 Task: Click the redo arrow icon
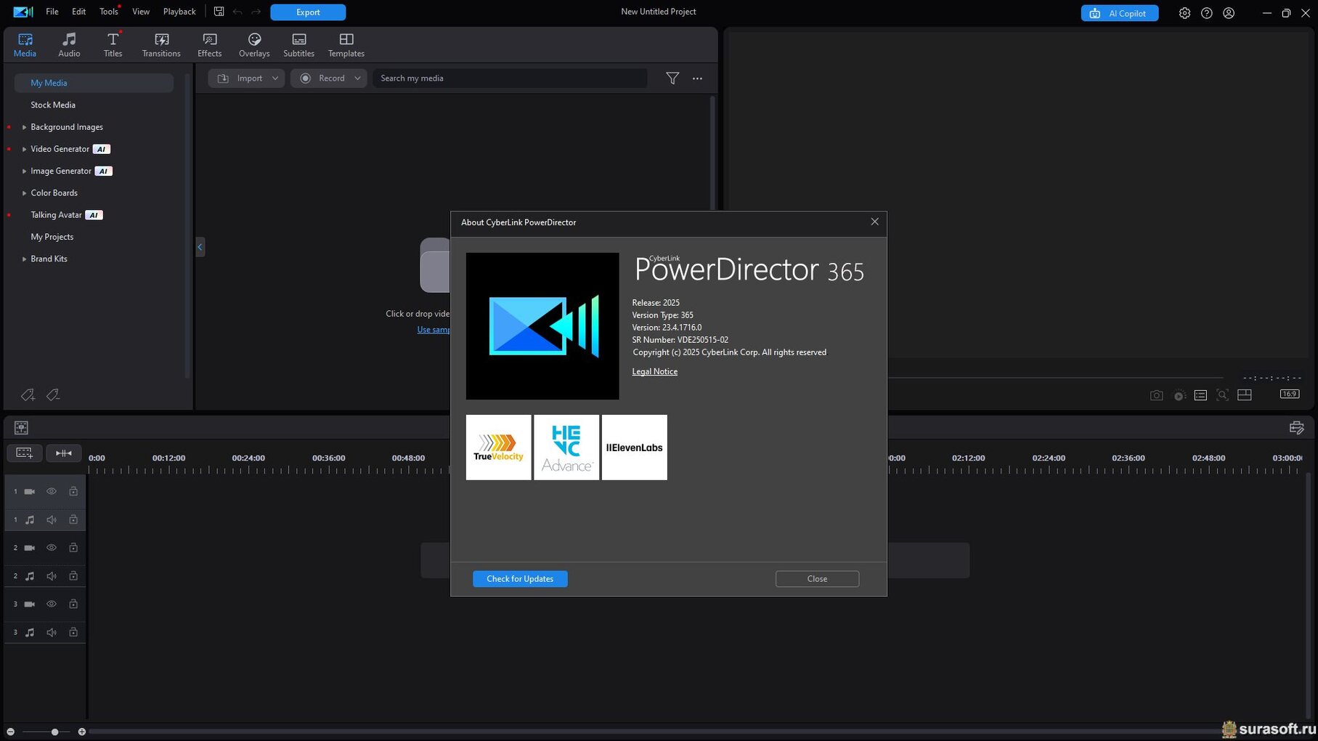pyautogui.click(x=256, y=12)
